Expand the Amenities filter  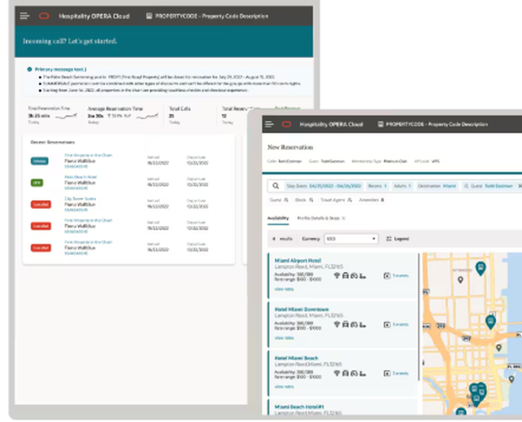tap(372, 199)
